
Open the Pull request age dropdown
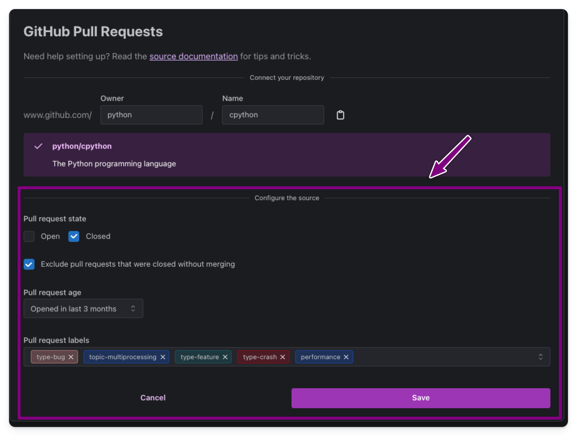[x=83, y=308]
